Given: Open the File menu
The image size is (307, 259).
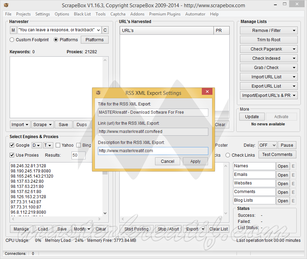Looking at the screenshot, I should (x=8, y=14).
